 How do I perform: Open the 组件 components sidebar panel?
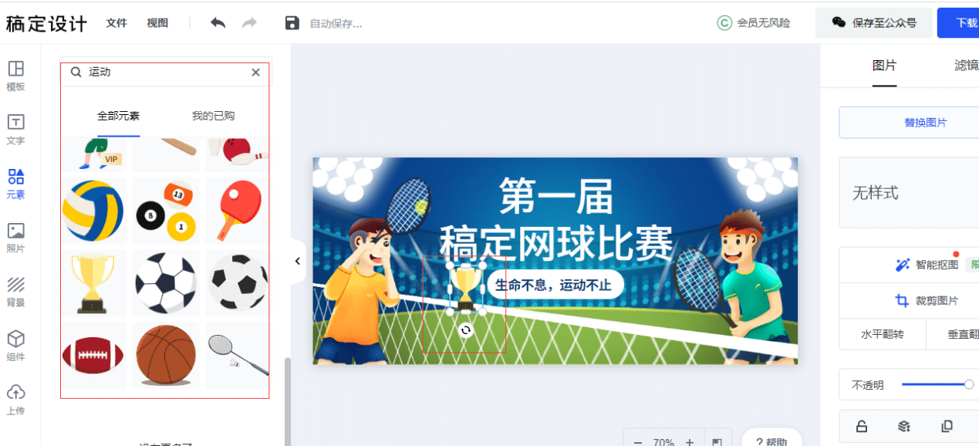[15, 346]
